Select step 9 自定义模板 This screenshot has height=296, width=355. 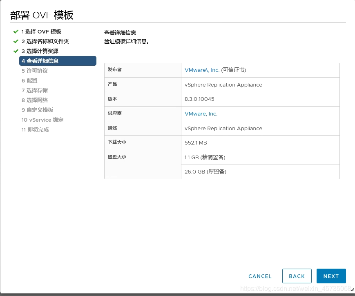coord(37,110)
